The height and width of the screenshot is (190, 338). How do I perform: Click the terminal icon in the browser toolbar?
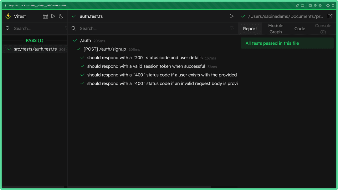(310, 5)
